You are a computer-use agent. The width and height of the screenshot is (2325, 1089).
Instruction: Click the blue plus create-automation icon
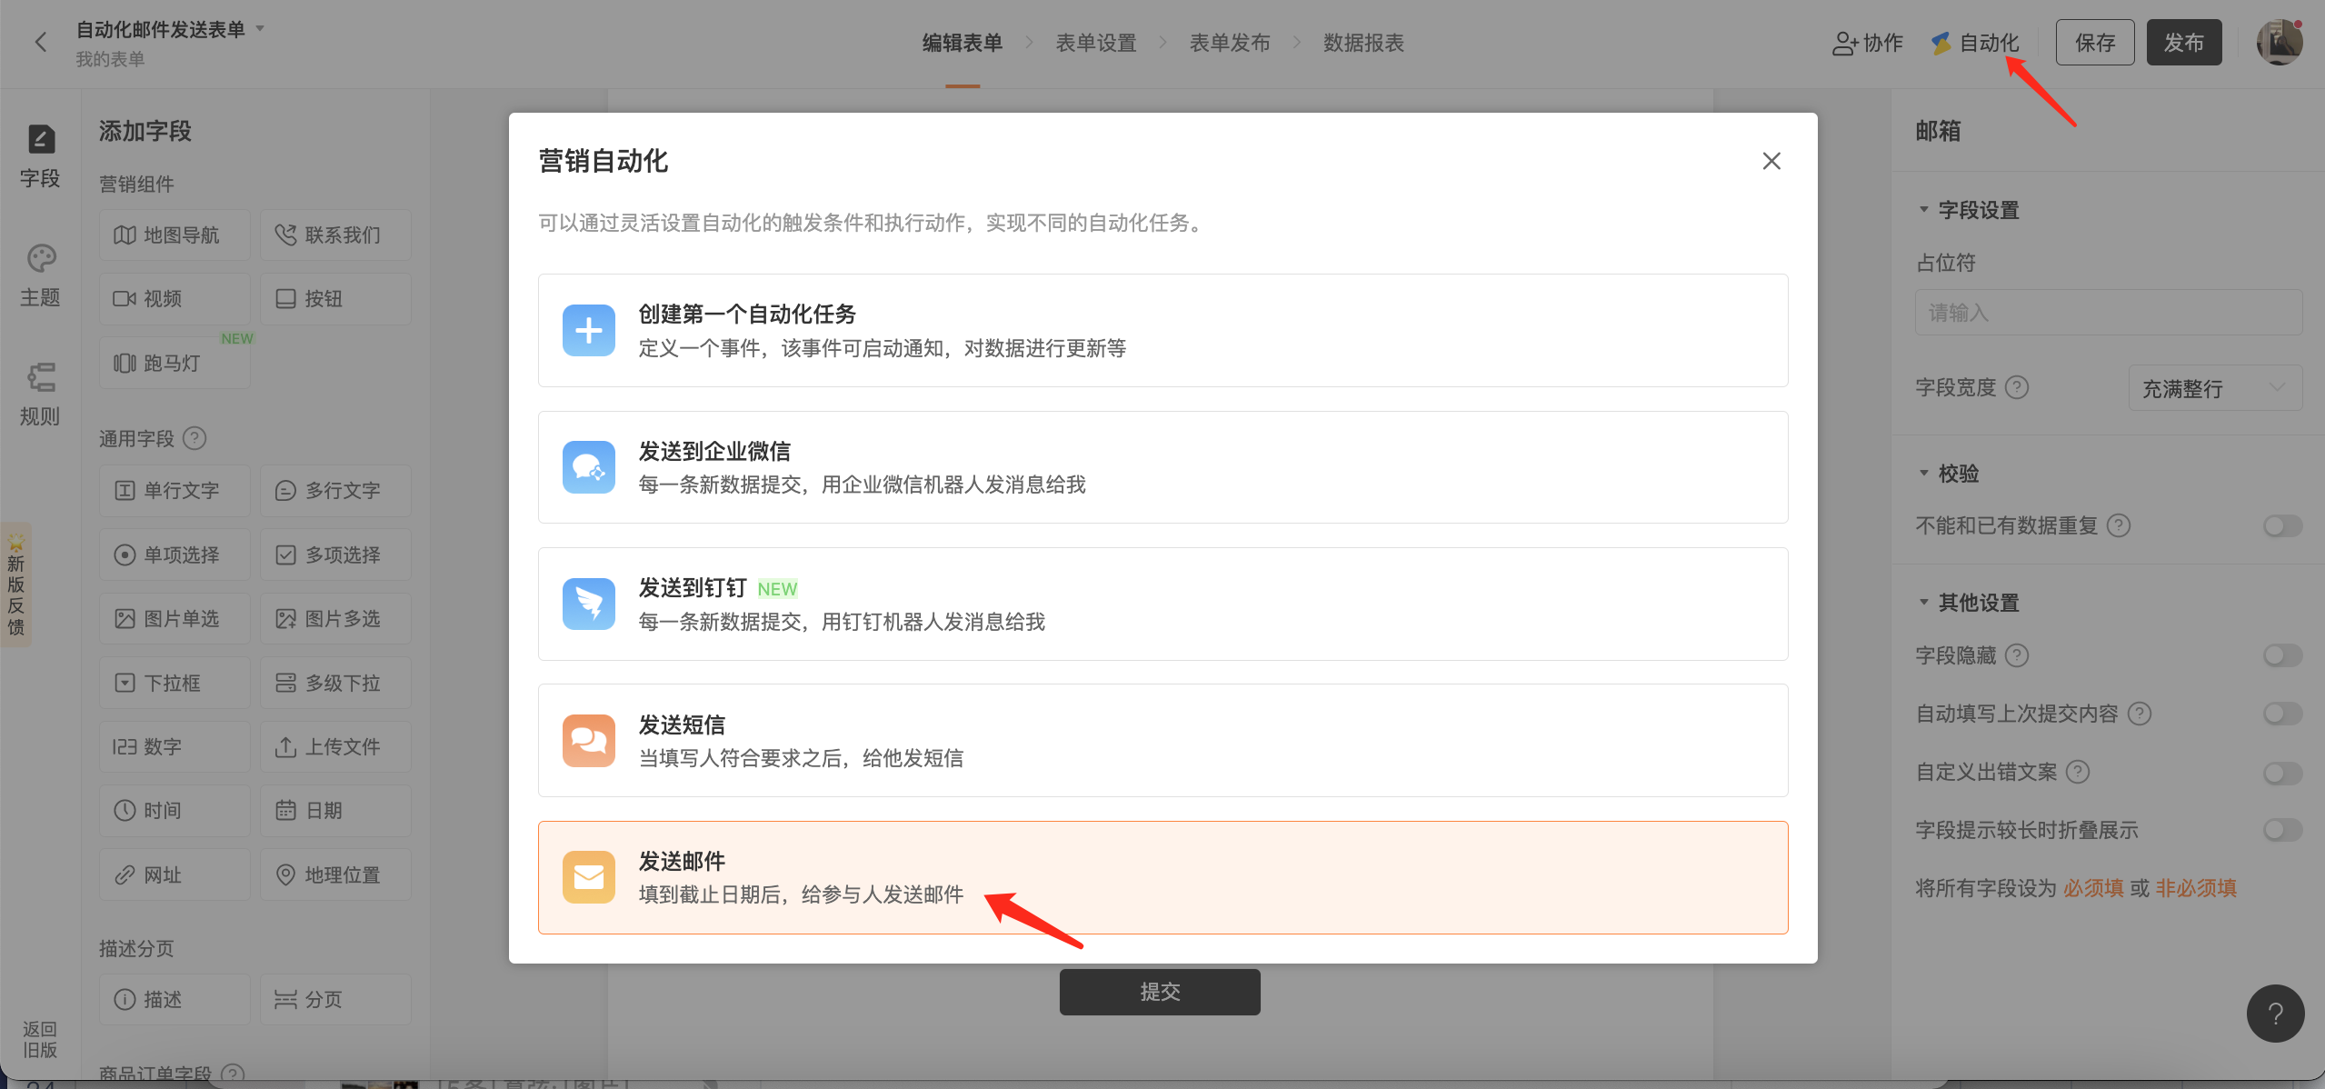588,330
